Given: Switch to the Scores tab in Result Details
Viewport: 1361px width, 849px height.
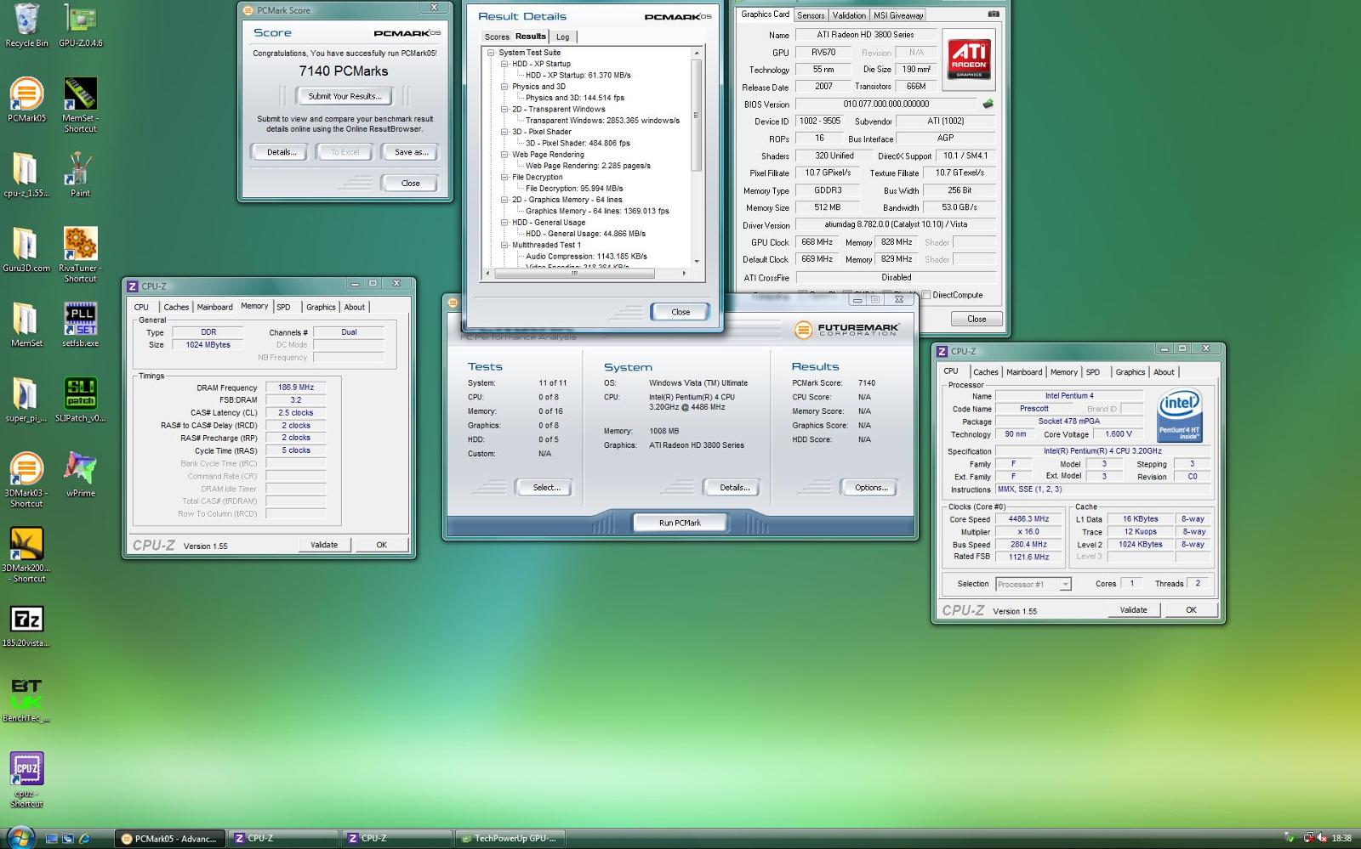Looking at the screenshot, I should (x=497, y=37).
